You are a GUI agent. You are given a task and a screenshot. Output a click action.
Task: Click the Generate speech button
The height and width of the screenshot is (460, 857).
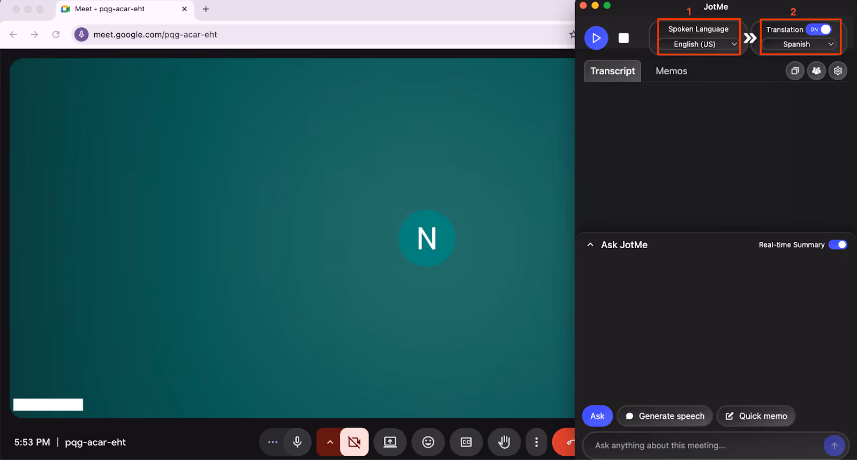coord(665,416)
